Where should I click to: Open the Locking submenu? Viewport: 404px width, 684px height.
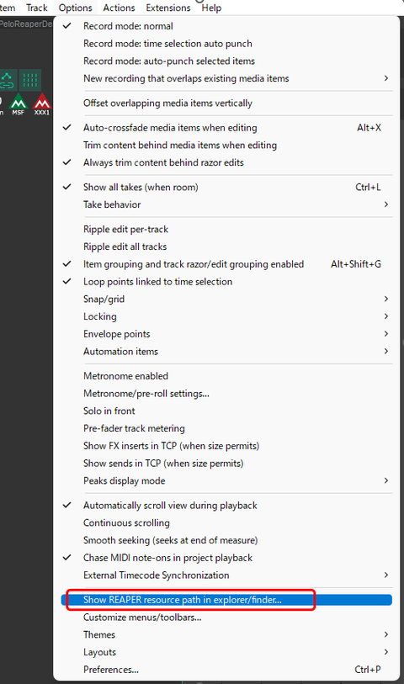point(226,316)
